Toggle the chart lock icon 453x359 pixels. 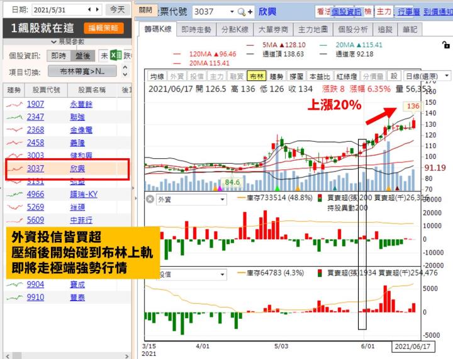pyautogui.click(x=446, y=45)
